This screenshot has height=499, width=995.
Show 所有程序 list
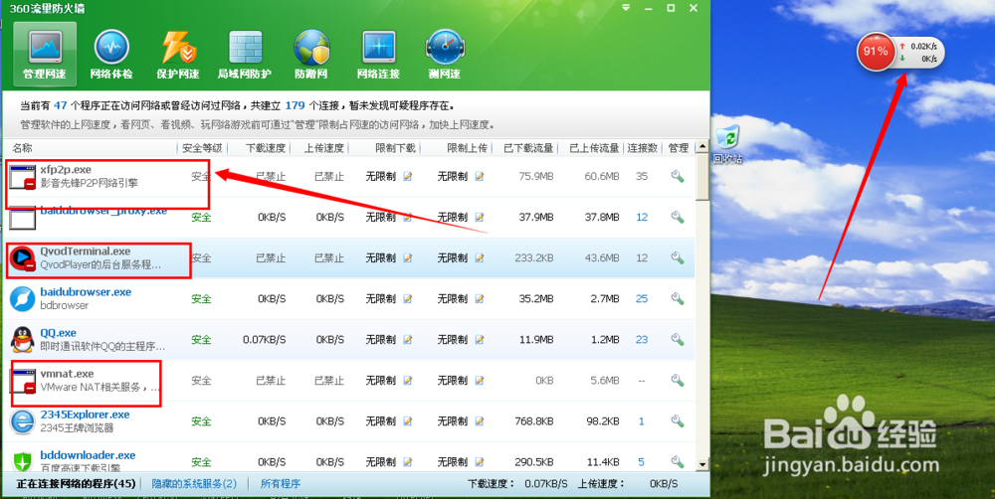[281, 484]
